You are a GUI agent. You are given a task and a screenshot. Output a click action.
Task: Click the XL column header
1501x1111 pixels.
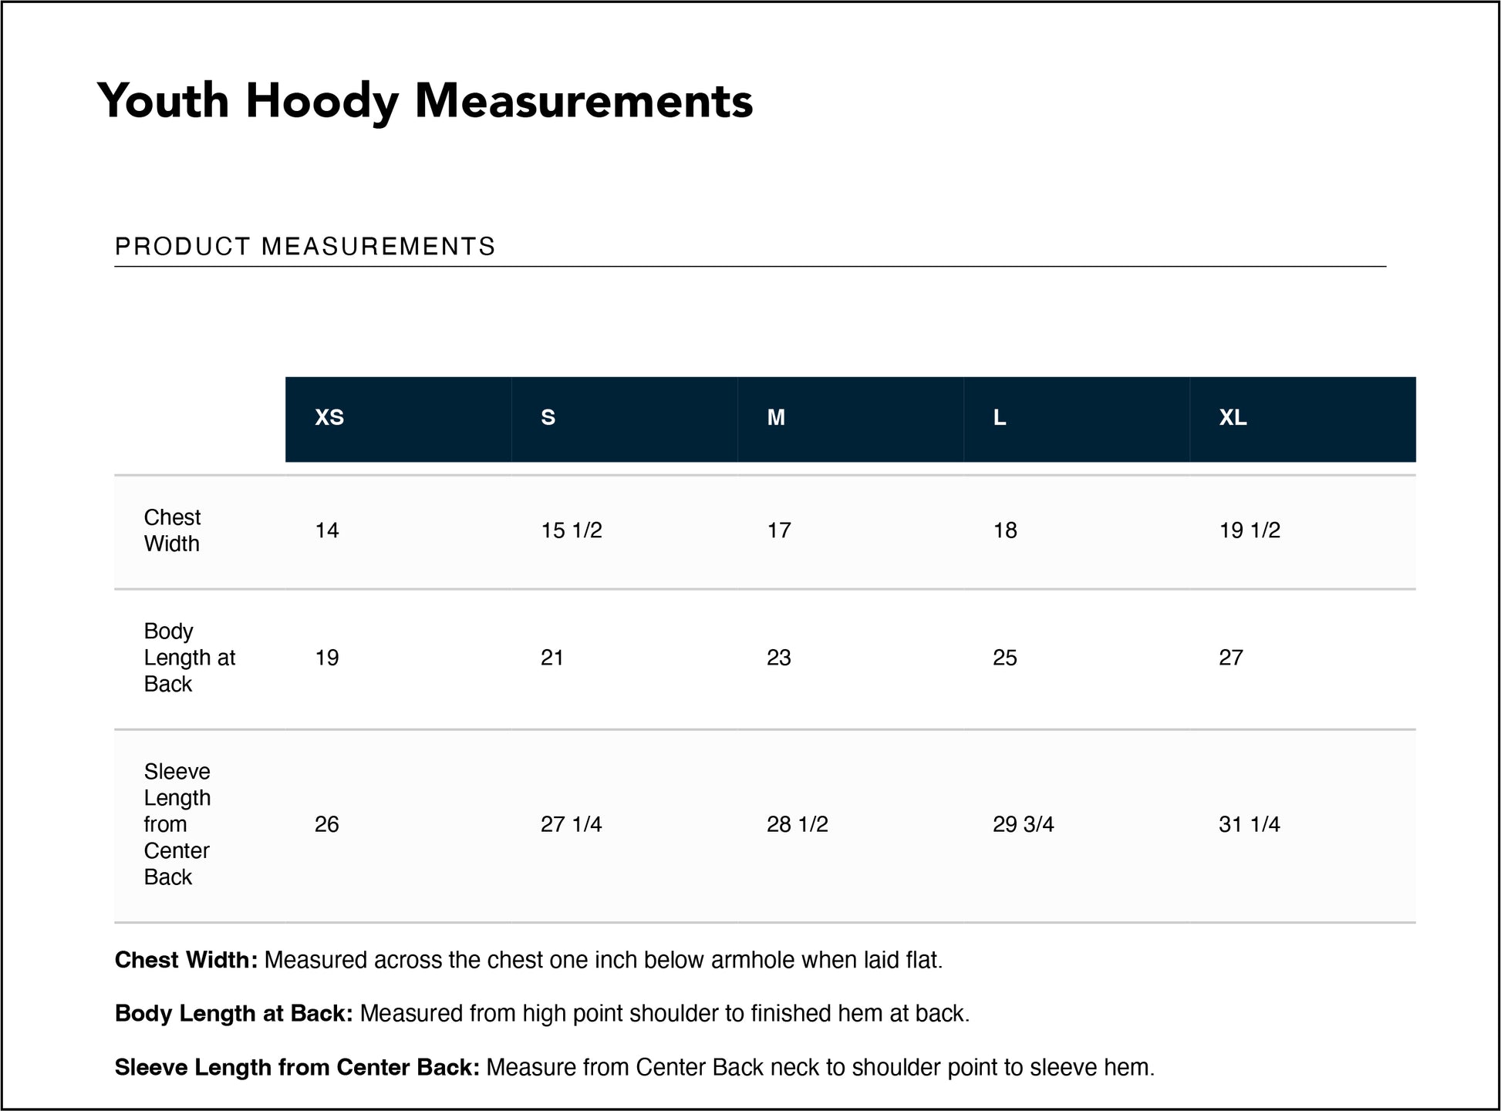coord(1233,418)
